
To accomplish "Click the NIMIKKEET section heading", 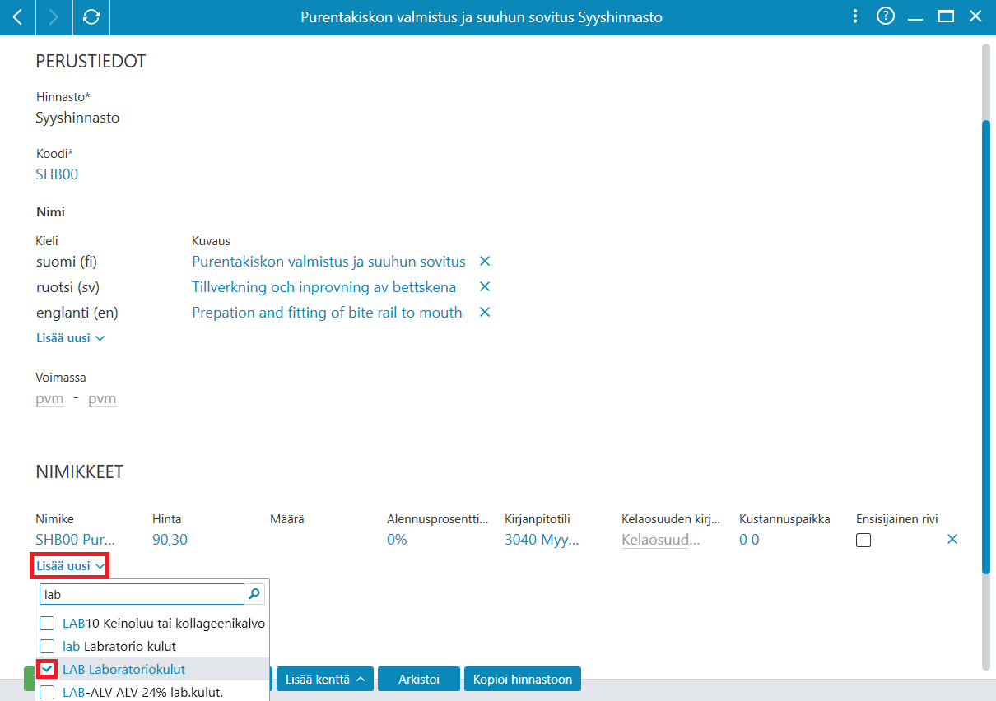I will point(80,472).
